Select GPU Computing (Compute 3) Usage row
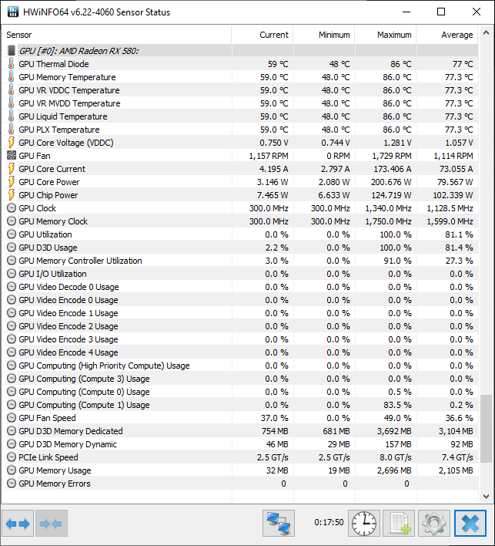This screenshot has width=495, height=546. pos(240,379)
